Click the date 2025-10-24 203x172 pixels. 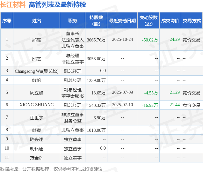[122, 39]
